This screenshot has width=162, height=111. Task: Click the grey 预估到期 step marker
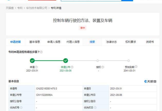point(129,61)
